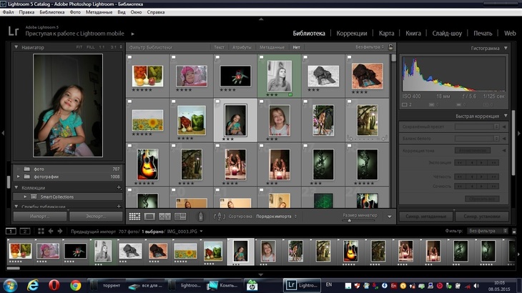The width and height of the screenshot is (522, 293).
Task: Click the 'Экспорт...' button
Action: click(x=94, y=215)
